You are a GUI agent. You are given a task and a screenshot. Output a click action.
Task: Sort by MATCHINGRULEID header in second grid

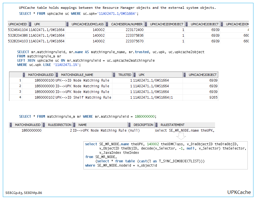41,75
